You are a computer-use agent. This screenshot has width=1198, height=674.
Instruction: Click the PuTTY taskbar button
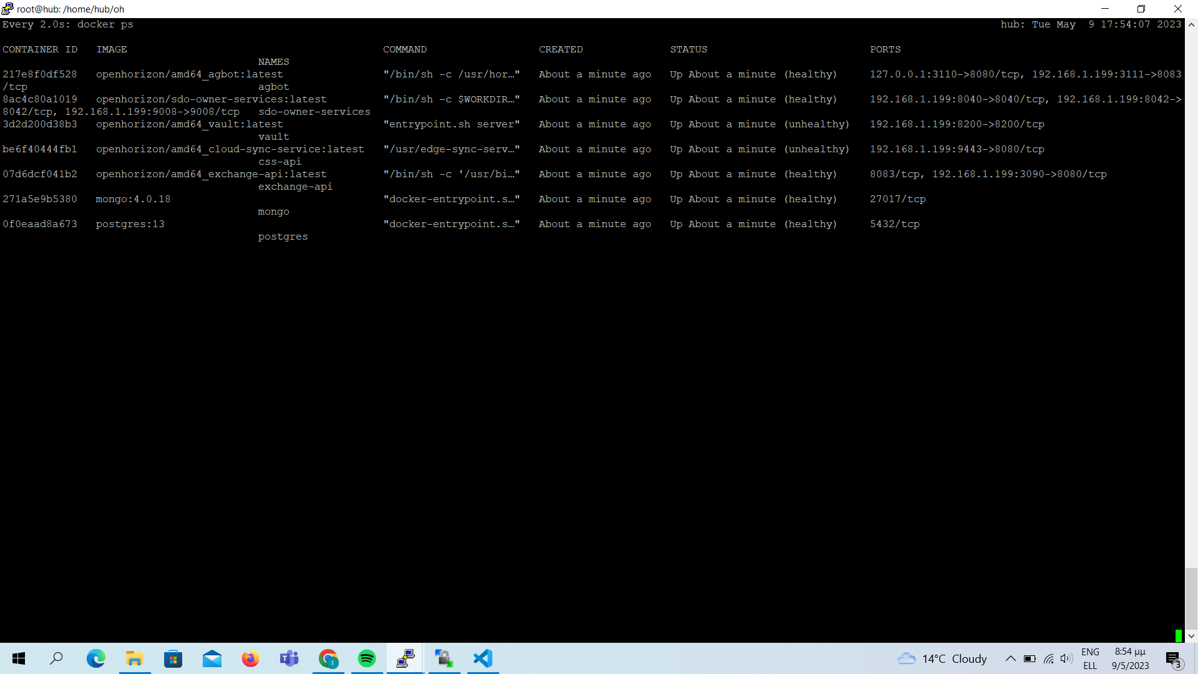406,658
